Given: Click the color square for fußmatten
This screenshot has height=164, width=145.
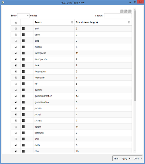Looking at the screenshot, I should point(23,78).
